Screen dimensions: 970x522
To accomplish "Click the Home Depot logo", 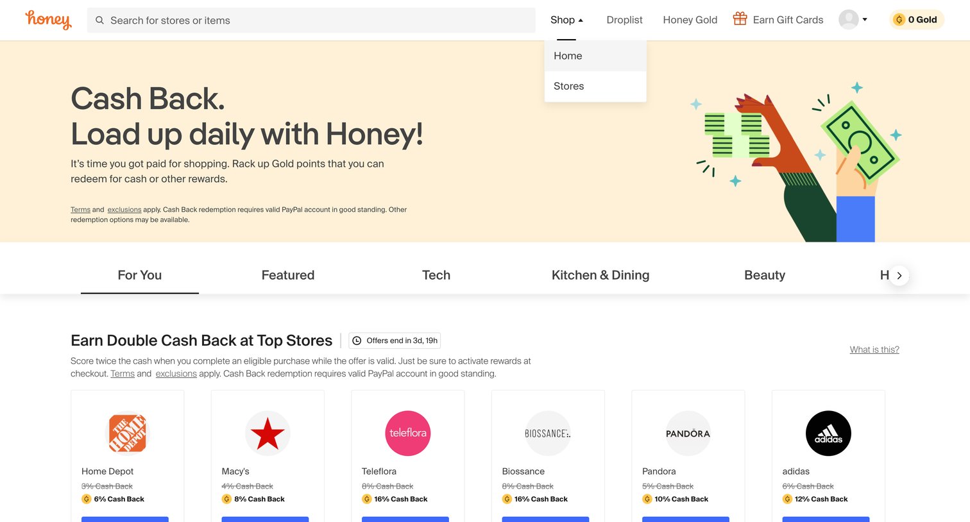I will (127, 434).
